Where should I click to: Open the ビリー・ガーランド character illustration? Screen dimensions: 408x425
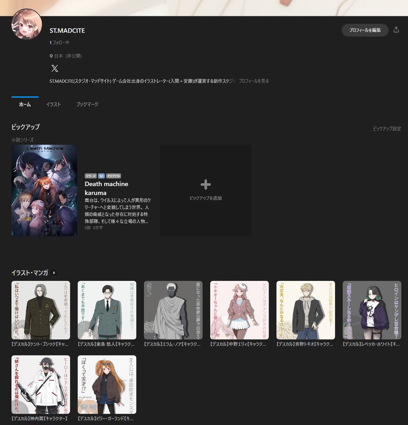(x=107, y=384)
